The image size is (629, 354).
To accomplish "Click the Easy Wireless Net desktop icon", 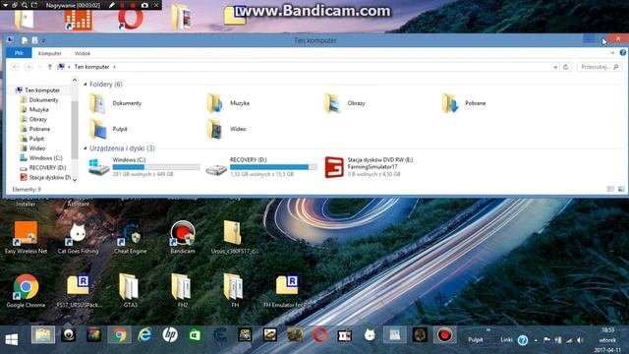I will pyautogui.click(x=27, y=237).
